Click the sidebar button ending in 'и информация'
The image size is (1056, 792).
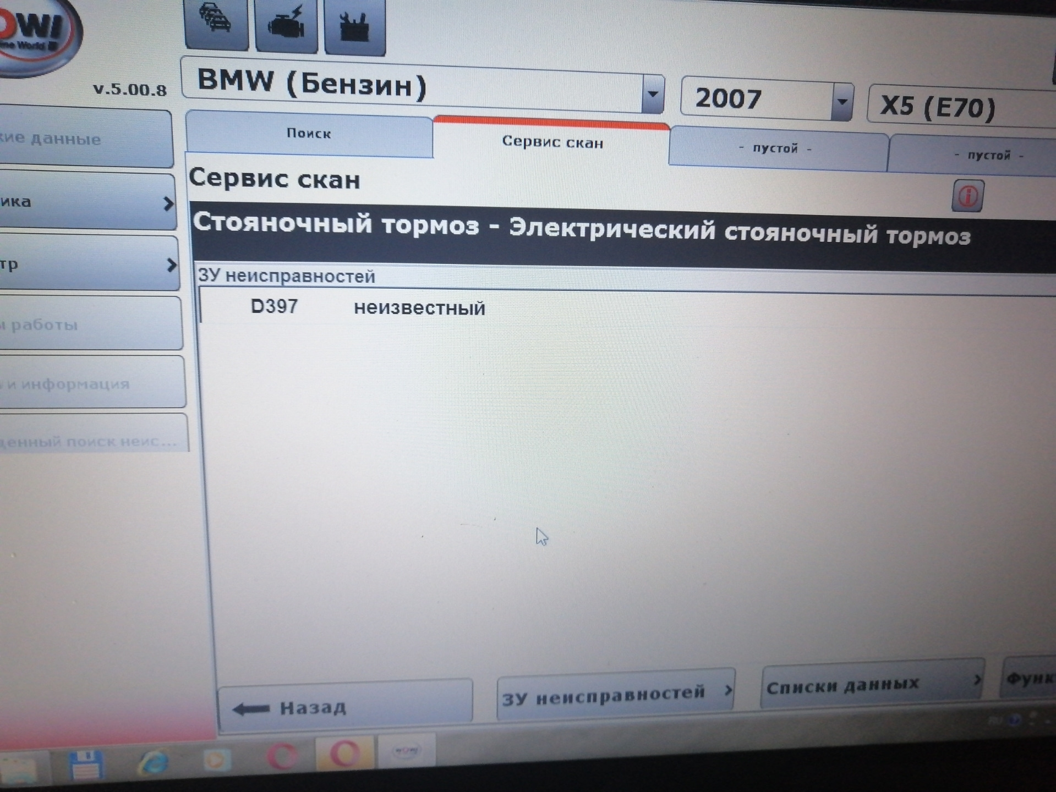92,383
